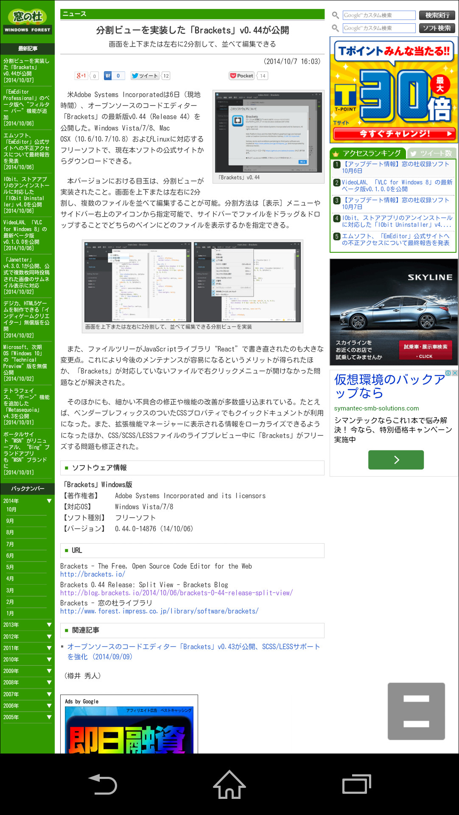Open ranking item 2 VLC for Windows 8
This screenshot has height=815, width=459.
(x=397, y=185)
